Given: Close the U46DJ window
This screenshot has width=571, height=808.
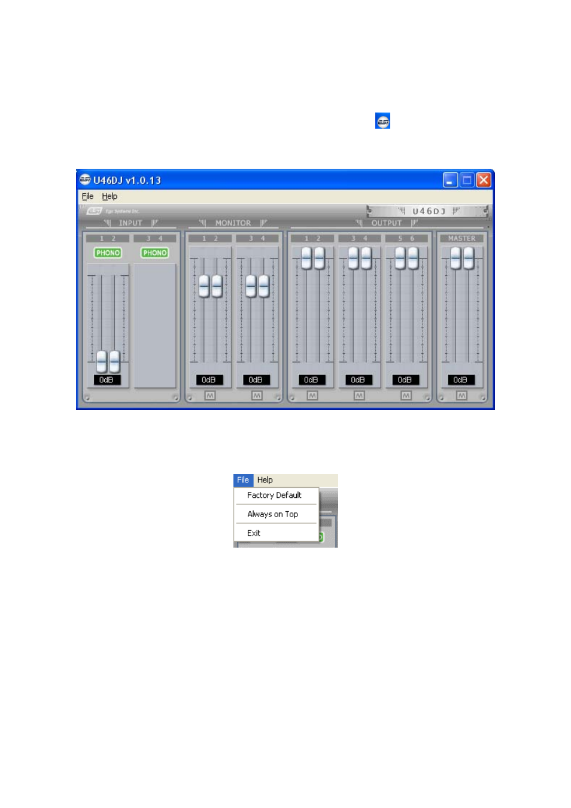Looking at the screenshot, I should (x=484, y=180).
